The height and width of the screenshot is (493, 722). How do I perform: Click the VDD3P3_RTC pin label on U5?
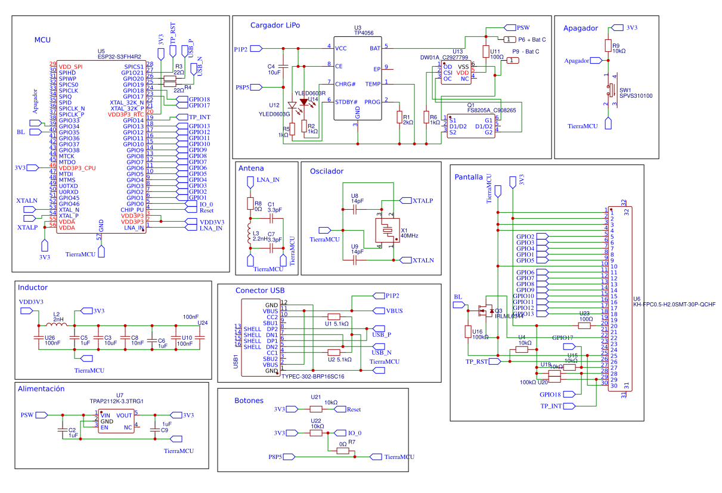(125, 114)
